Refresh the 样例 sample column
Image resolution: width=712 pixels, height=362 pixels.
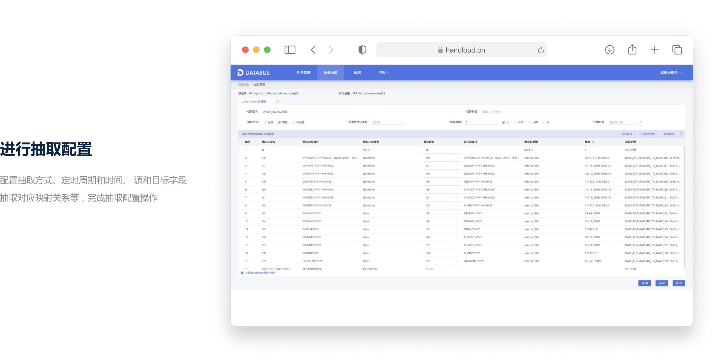(593, 142)
